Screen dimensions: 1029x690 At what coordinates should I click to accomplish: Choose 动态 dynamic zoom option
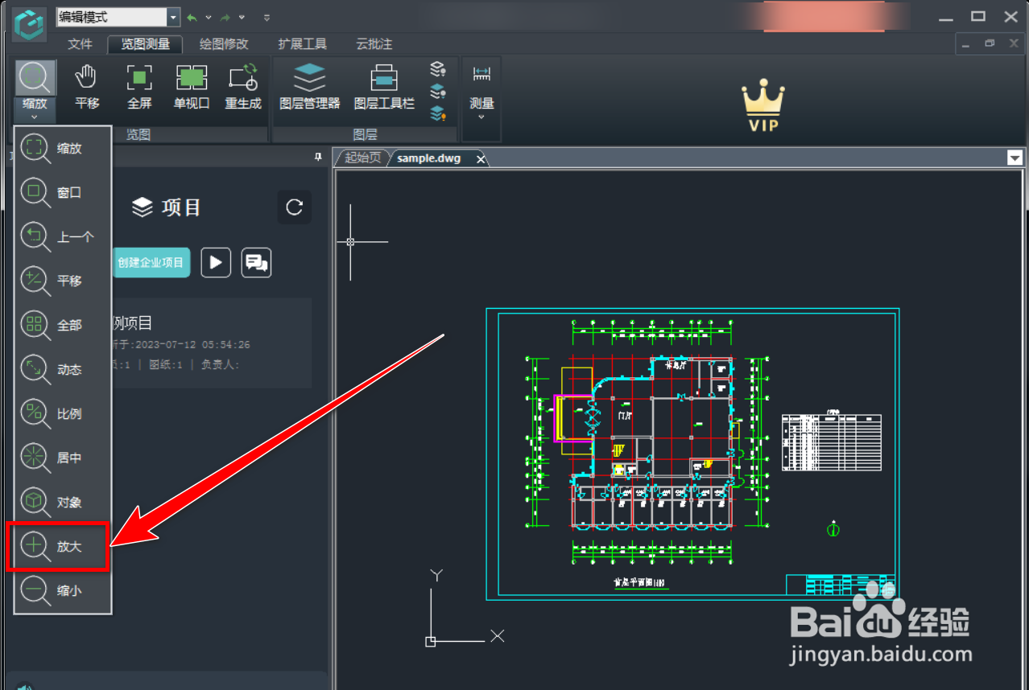63,369
